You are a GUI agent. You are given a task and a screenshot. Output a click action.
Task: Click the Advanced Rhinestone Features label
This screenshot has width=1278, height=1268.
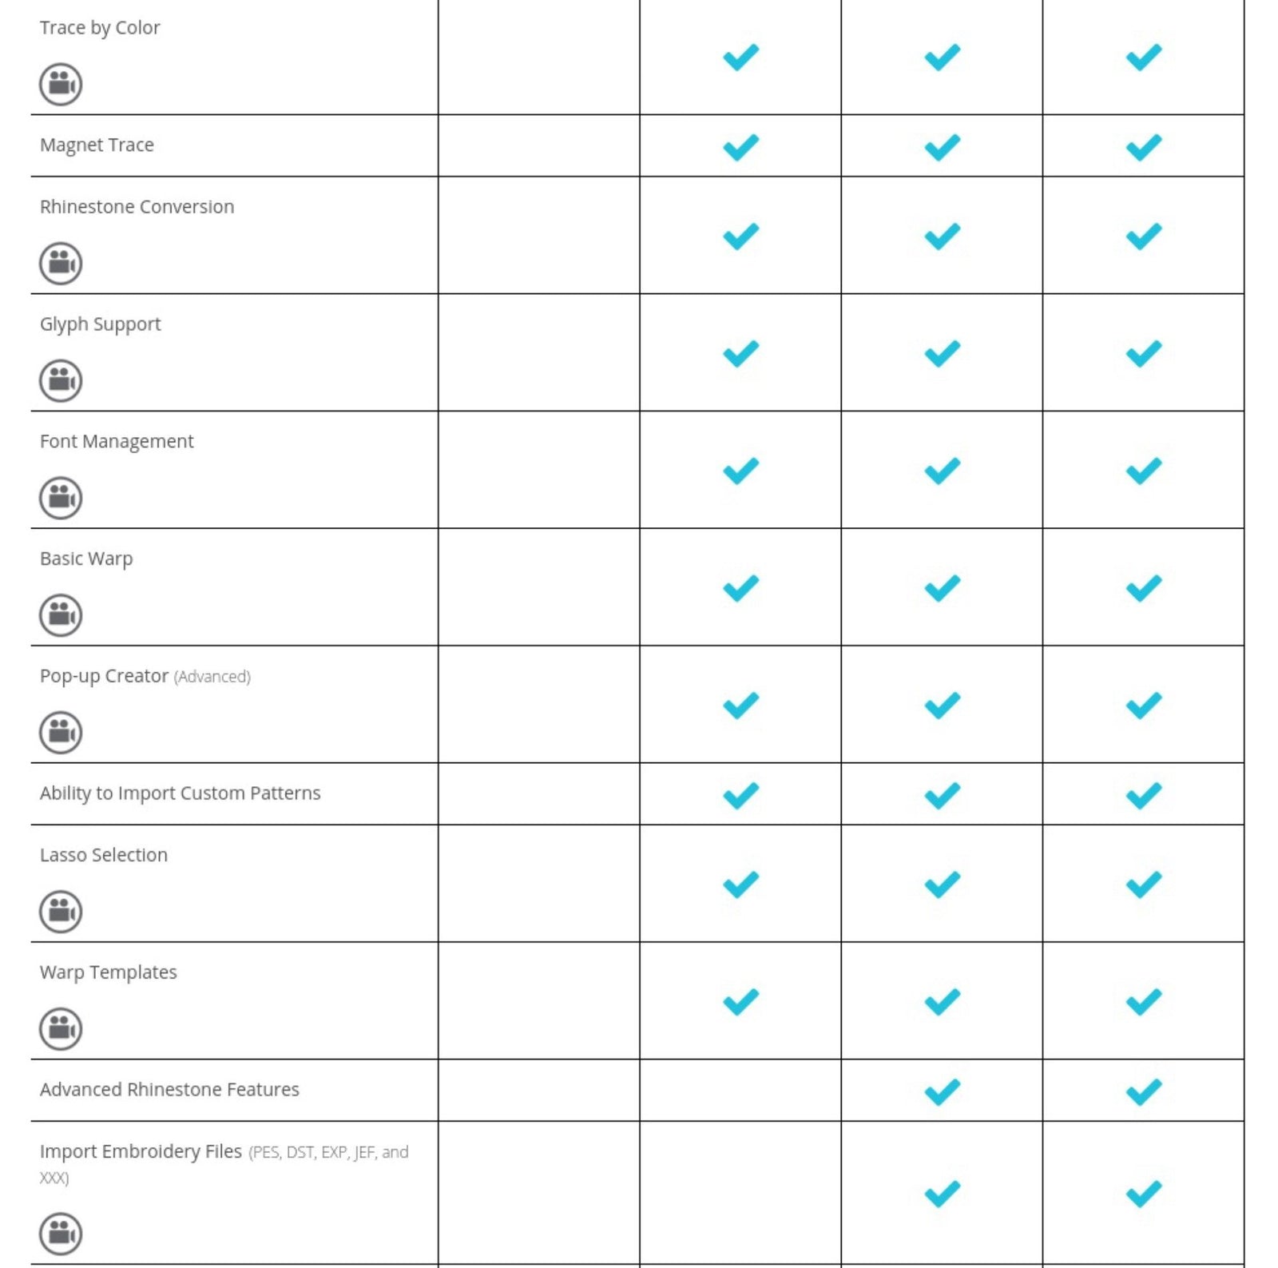pyautogui.click(x=169, y=1090)
